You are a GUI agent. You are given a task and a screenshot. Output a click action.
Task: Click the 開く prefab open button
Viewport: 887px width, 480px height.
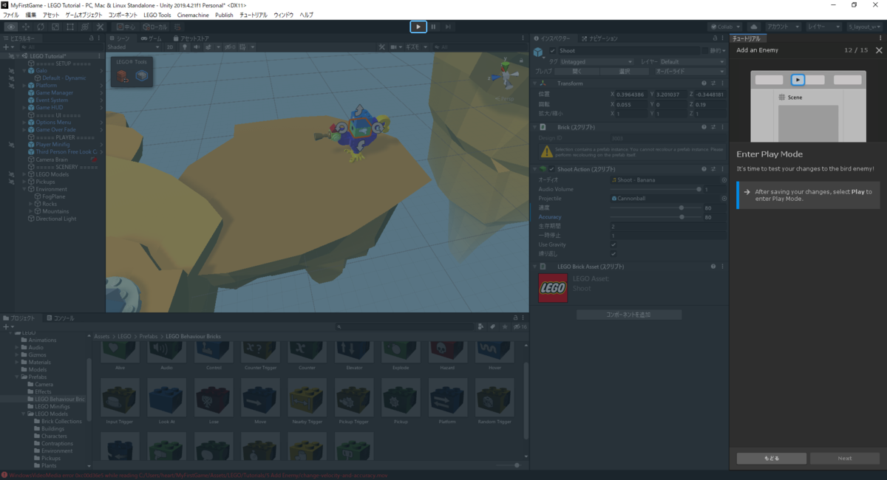point(576,72)
